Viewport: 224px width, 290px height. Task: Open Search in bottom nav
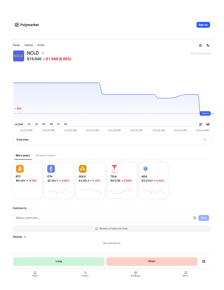(85, 274)
